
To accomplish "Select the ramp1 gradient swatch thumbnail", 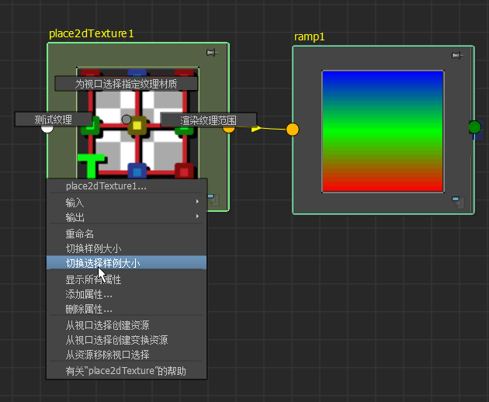I will coord(383,131).
